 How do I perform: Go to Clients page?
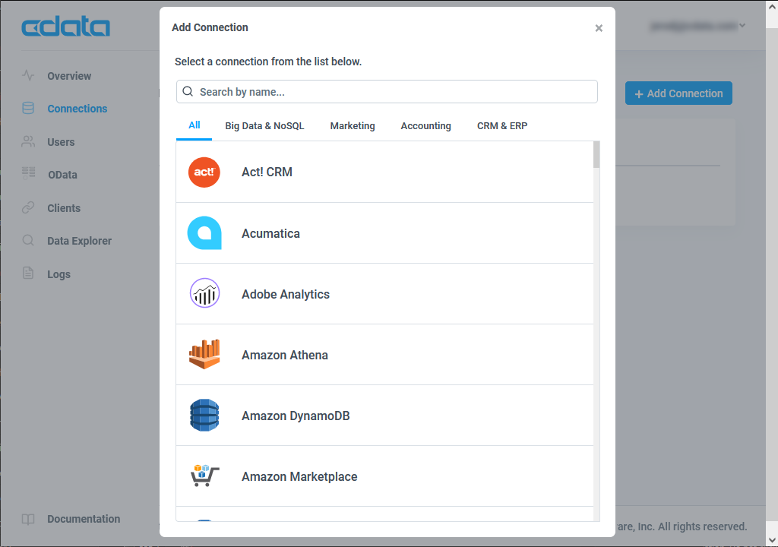tap(64, 208)
